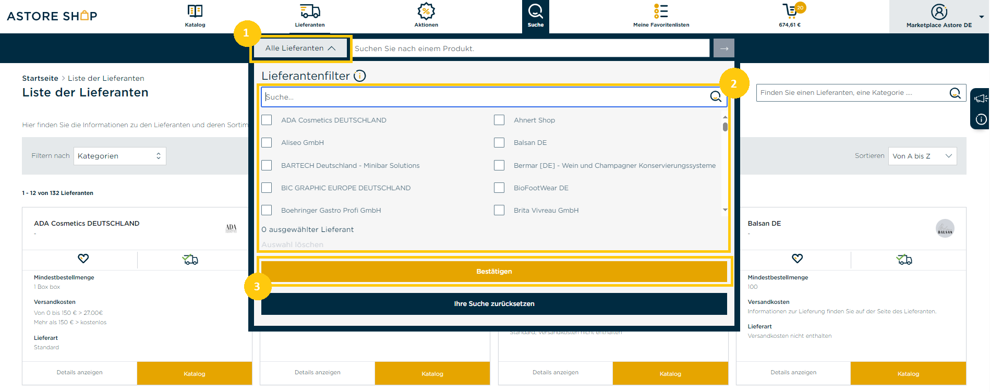Click the supplier list scrollbar thumb
This screenshot has width=990, height=392.
tap(725, 127)
